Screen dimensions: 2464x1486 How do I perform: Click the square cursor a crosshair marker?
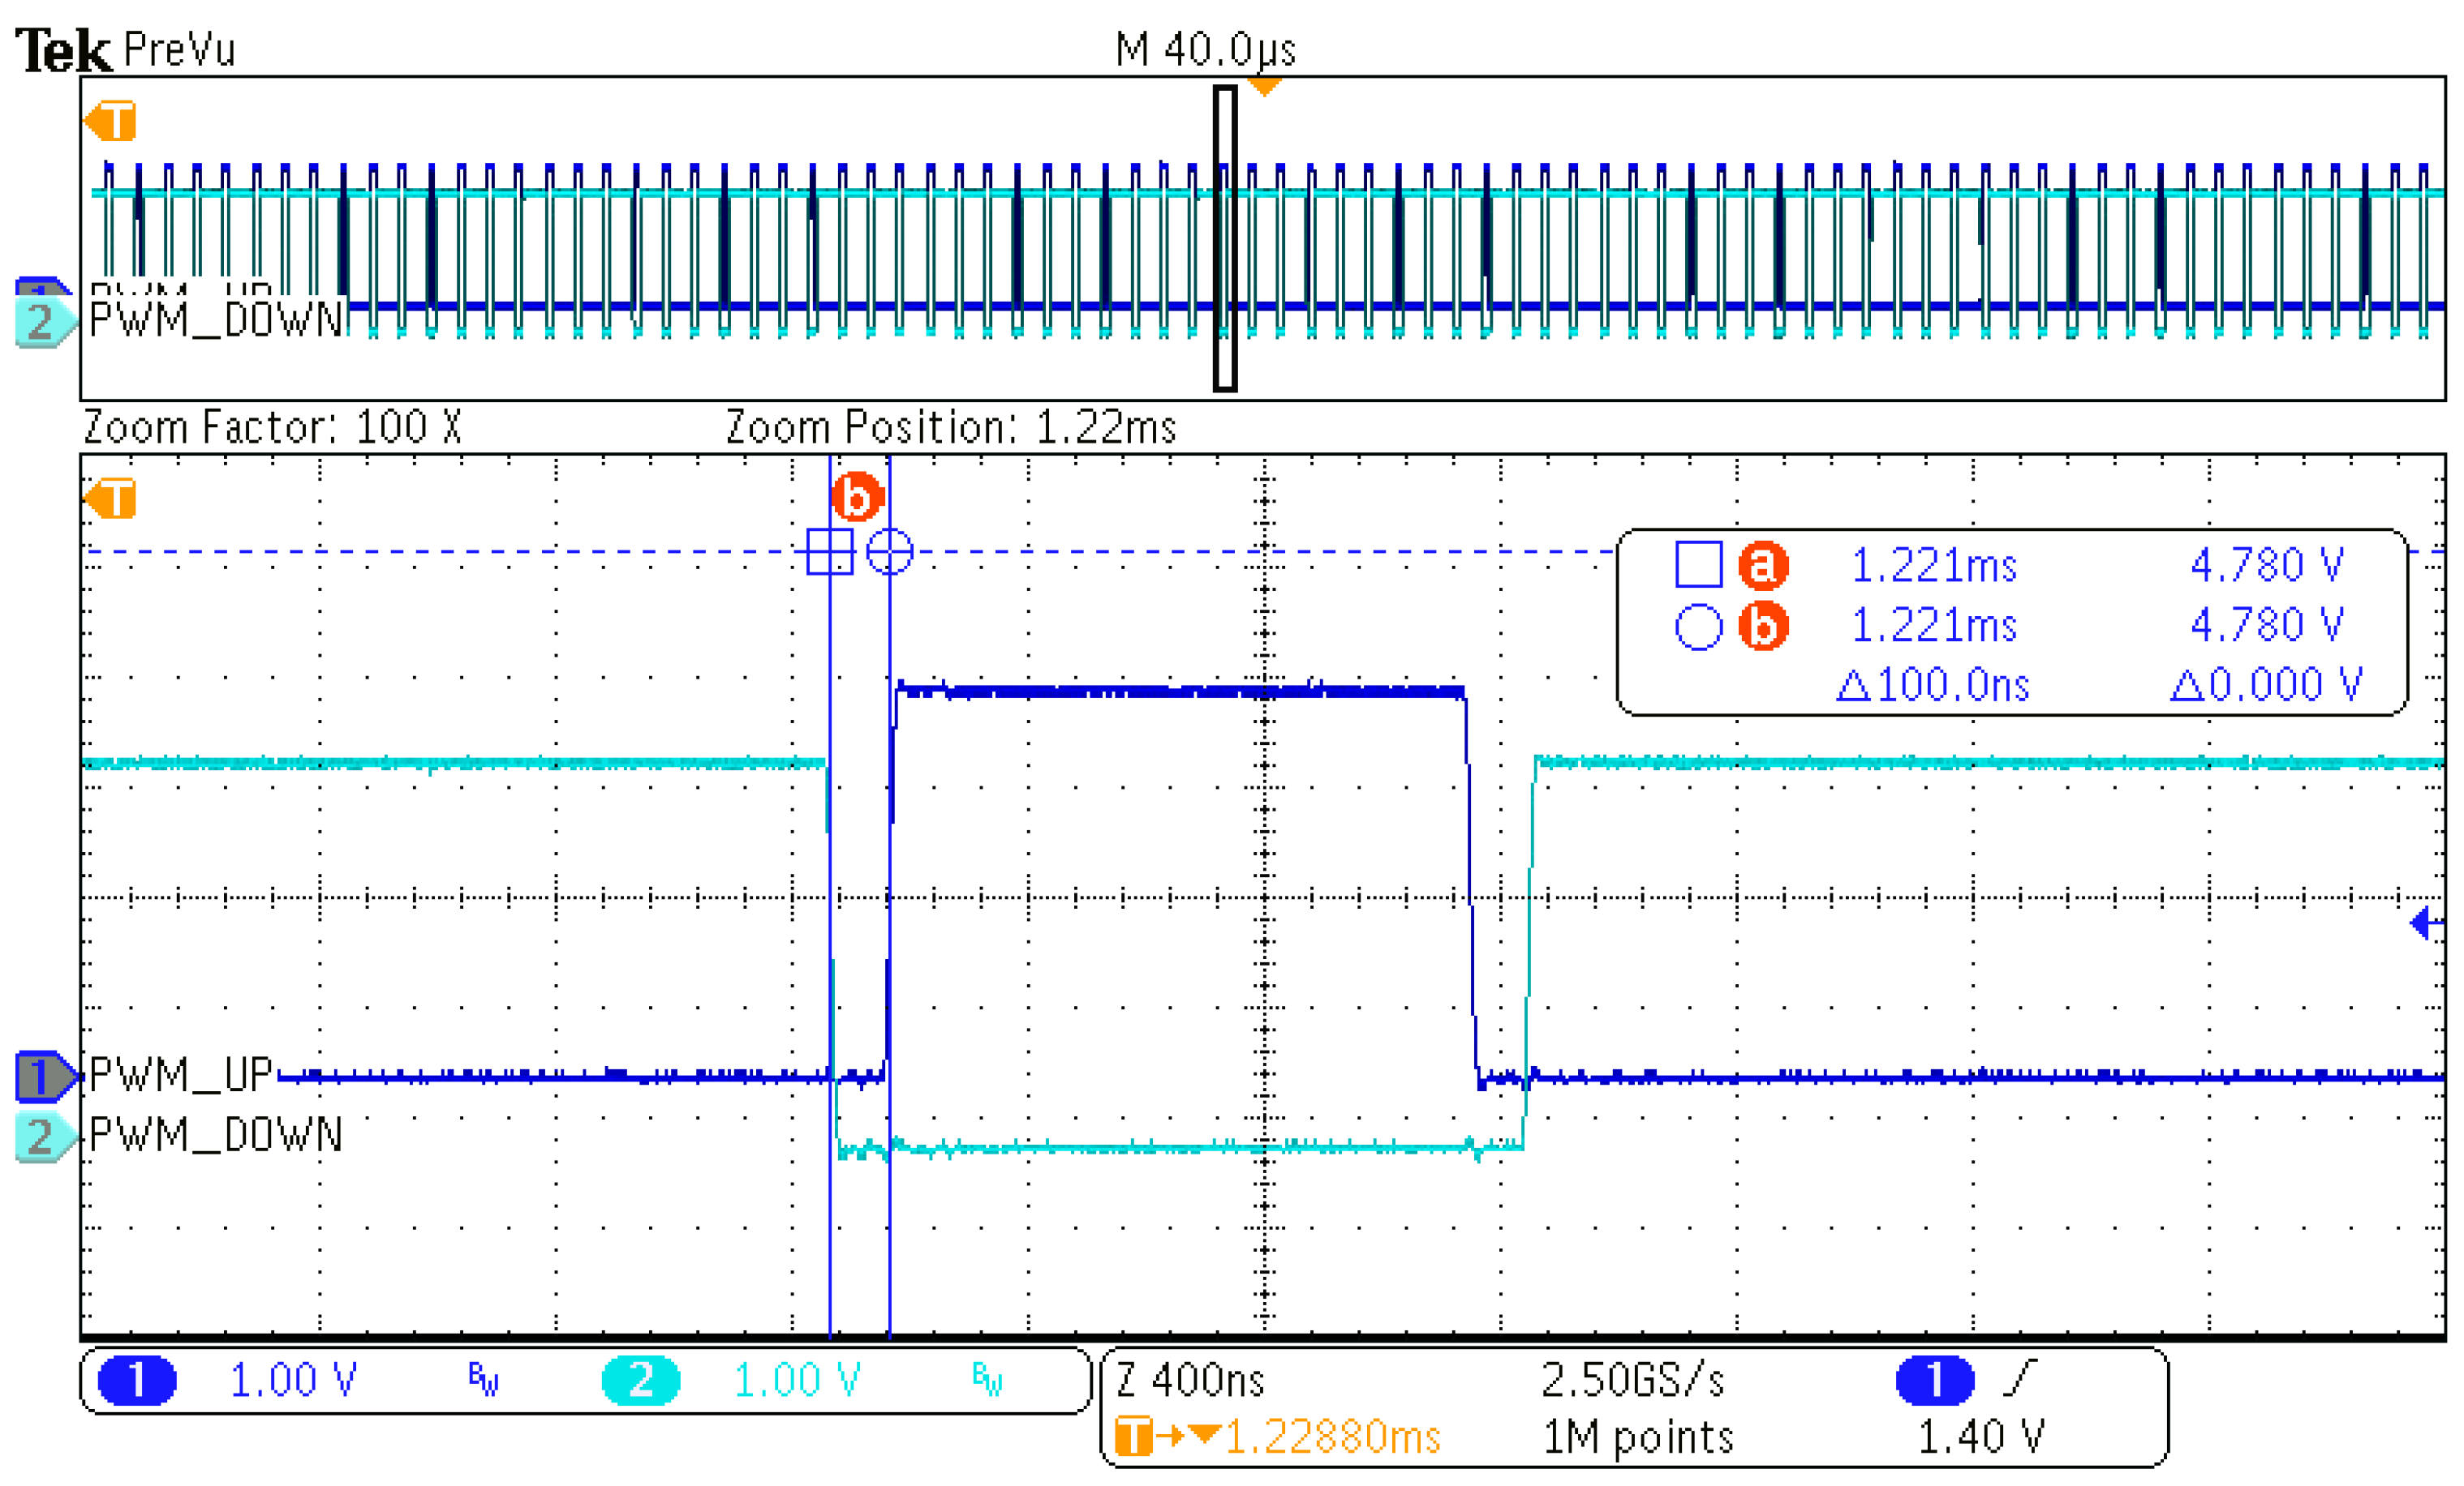[x=830, y=551]
